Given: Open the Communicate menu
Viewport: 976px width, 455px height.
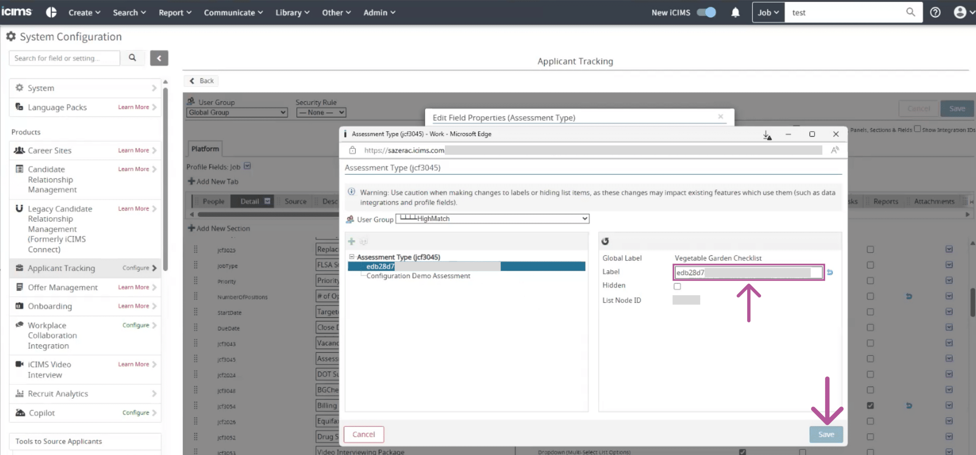Looking at the screenshot, I should click(233, 13).
